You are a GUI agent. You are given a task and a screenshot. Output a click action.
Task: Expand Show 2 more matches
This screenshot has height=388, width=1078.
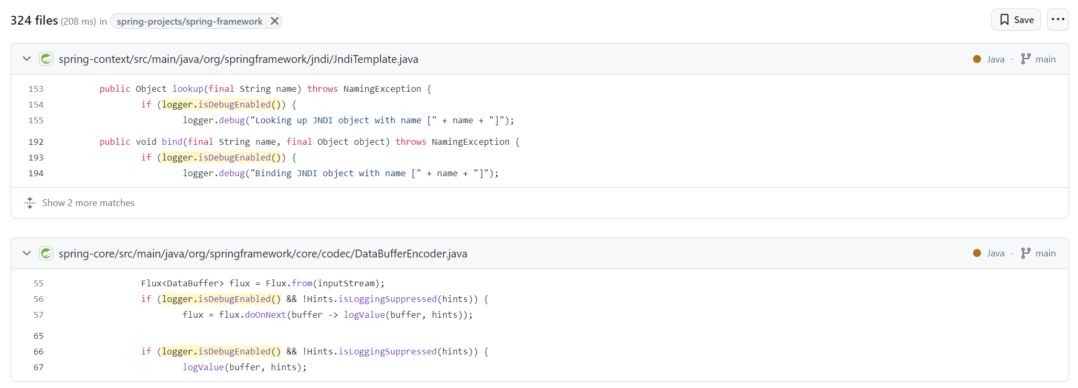click(88, 203)
